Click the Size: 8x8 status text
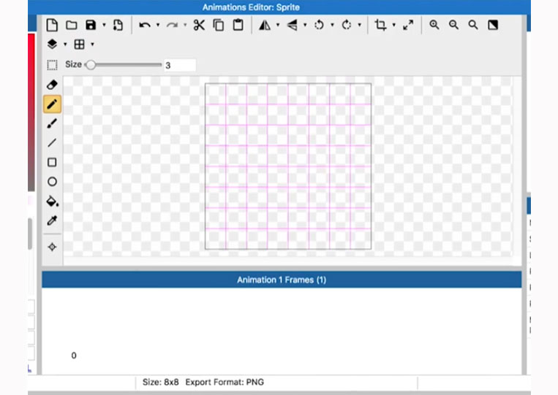The height and width of the screenshot is (395, 558). pyautogui.click(x=160, y=382)
